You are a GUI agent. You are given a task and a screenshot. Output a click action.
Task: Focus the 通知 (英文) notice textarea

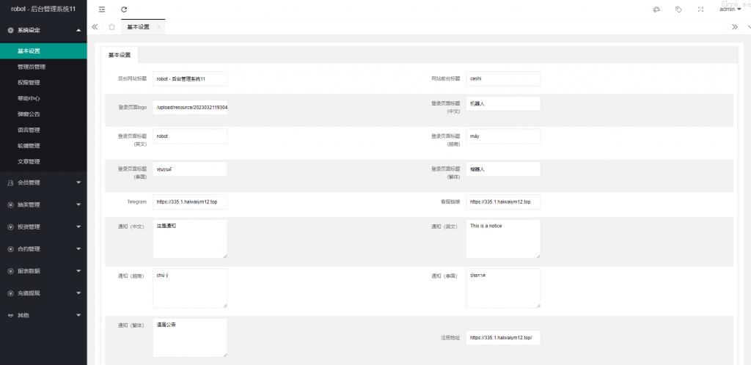click(x=503, y=239)
